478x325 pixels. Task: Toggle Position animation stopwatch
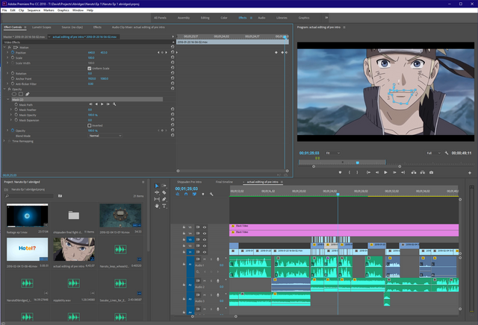[13, 52]
